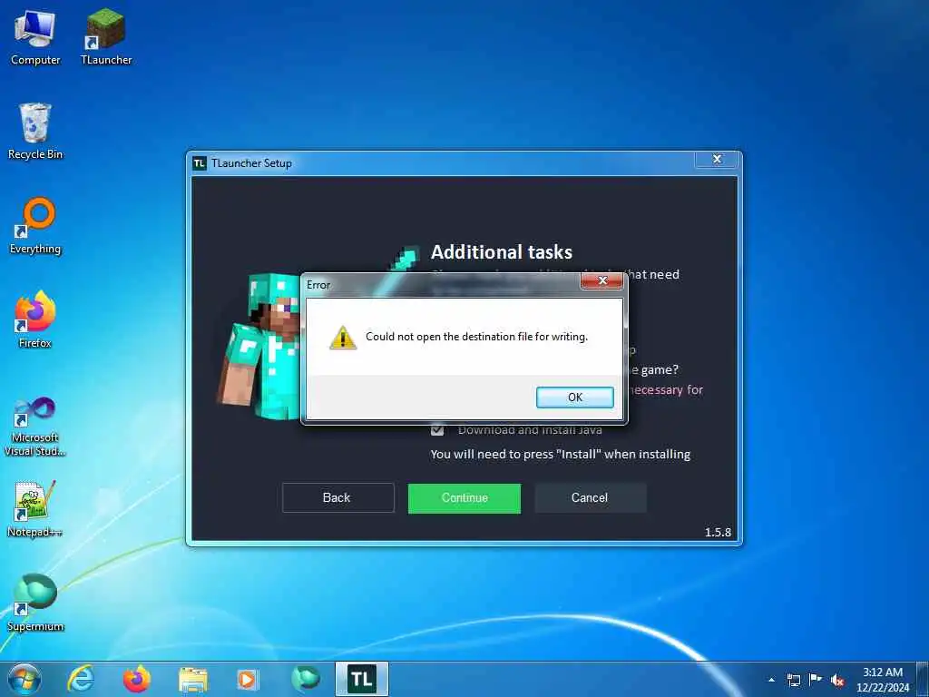Click OK in the Error dialog
929x697 pixels.
(574, 398)
